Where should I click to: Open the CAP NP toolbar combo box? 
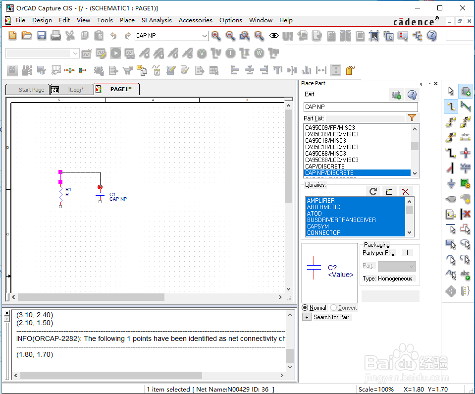click(x=205, y=36)
